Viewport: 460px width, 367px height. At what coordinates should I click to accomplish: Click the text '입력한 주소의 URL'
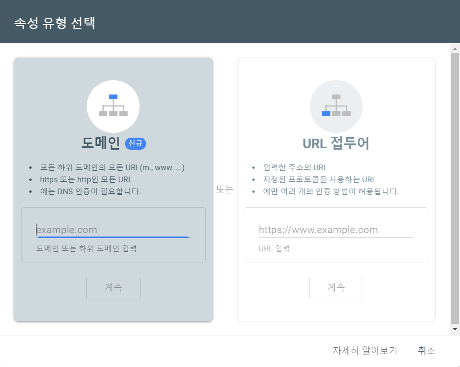(295, 167)
